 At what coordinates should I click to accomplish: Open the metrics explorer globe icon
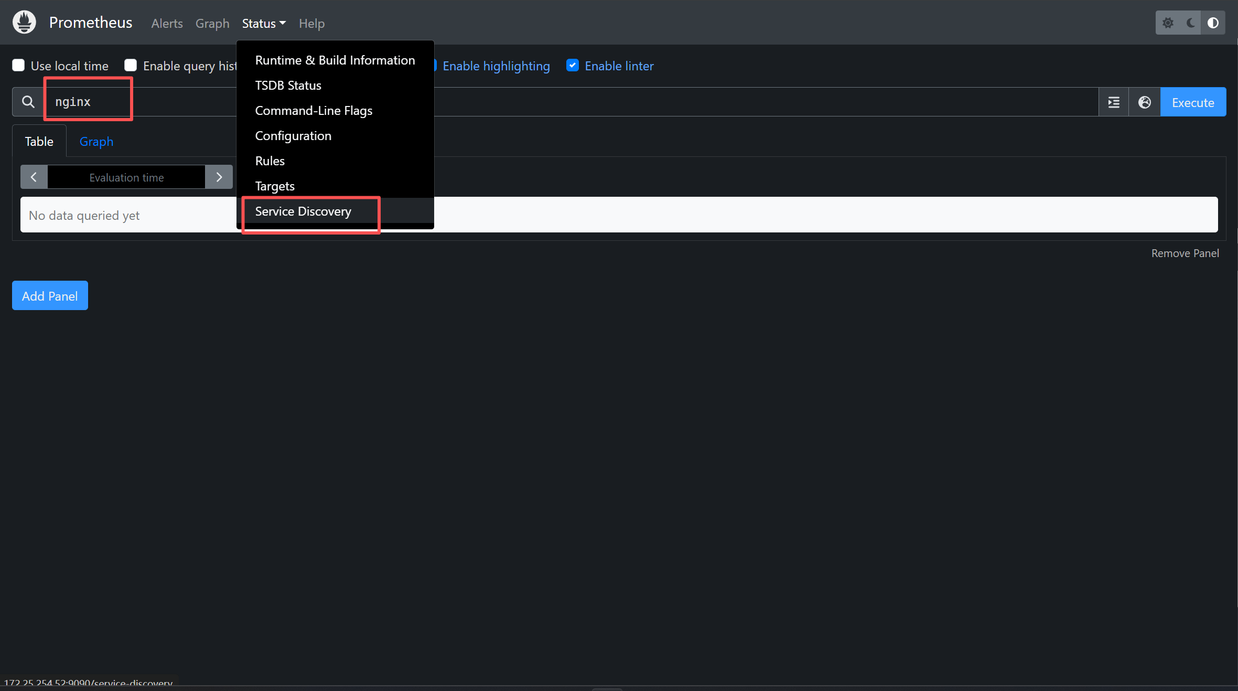tap(1145, 102)
